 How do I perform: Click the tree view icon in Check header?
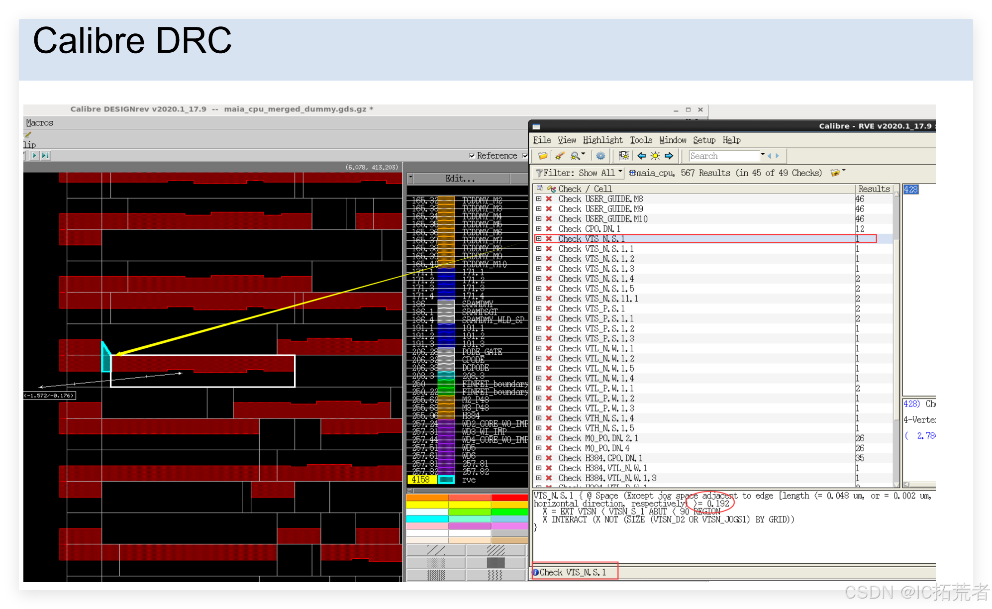pos(539,189)
